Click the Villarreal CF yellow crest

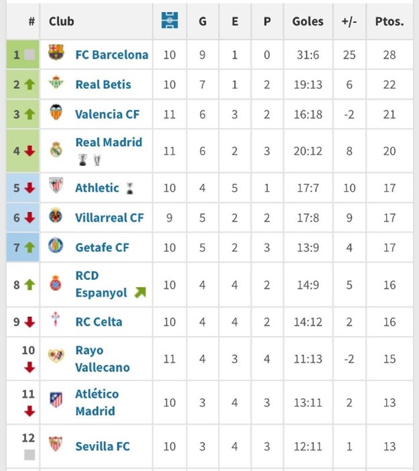[56, 215]
